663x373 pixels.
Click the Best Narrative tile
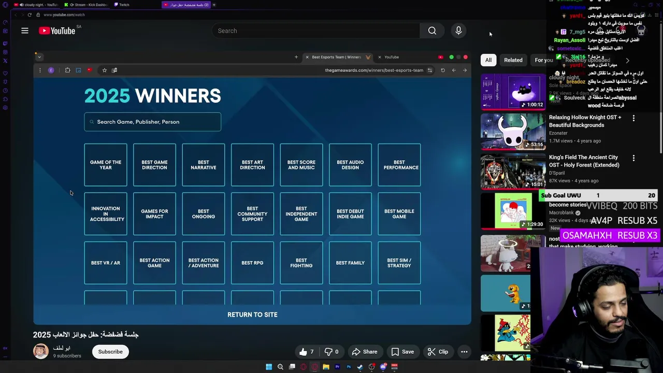204,165
